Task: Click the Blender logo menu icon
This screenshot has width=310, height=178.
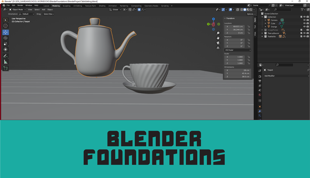Action: pyautogui.click(x=4, y=6)
